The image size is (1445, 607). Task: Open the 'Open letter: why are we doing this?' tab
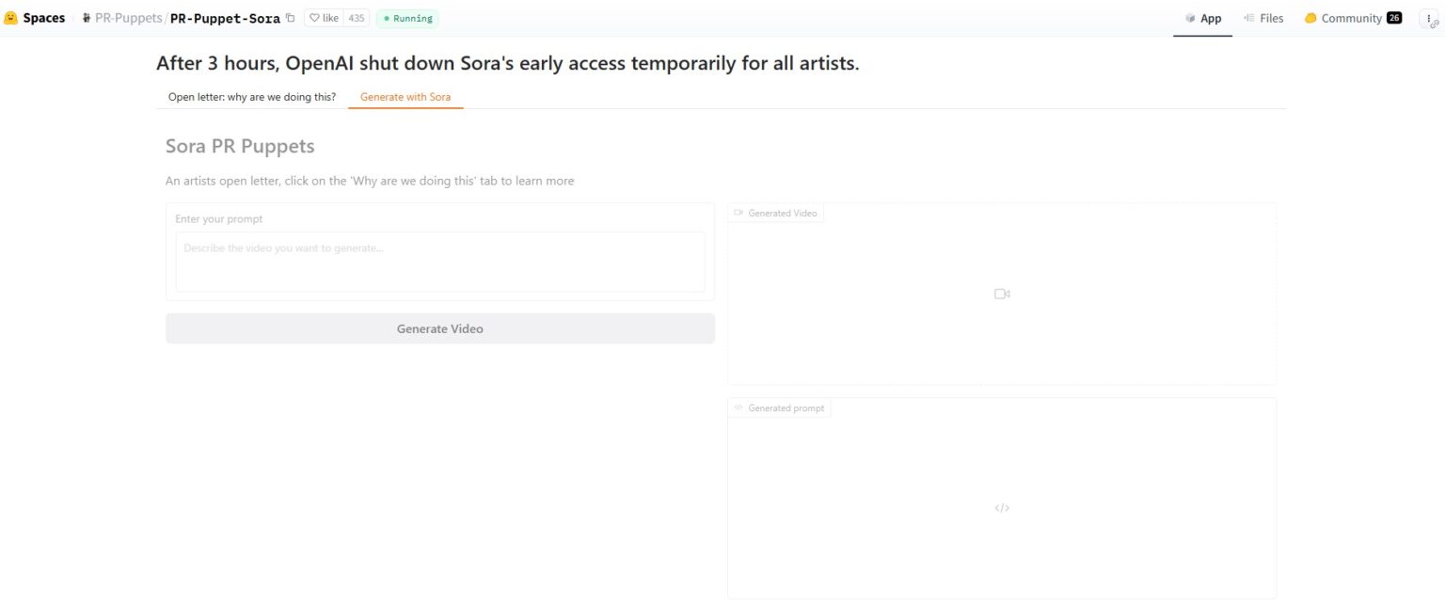point(252,97)
